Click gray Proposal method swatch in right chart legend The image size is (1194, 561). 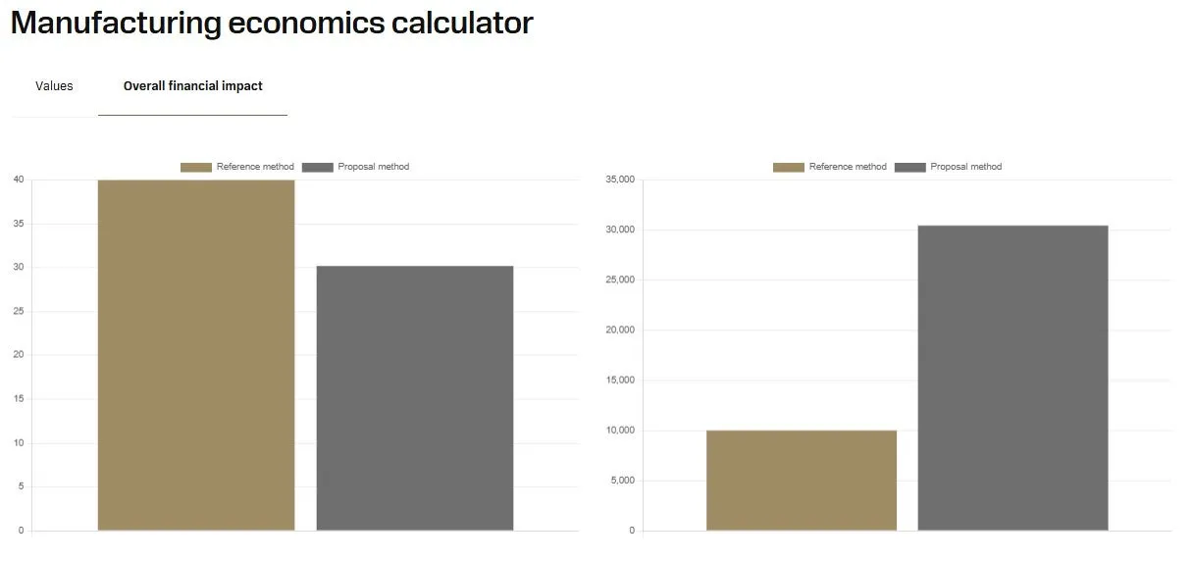point(909,167)
